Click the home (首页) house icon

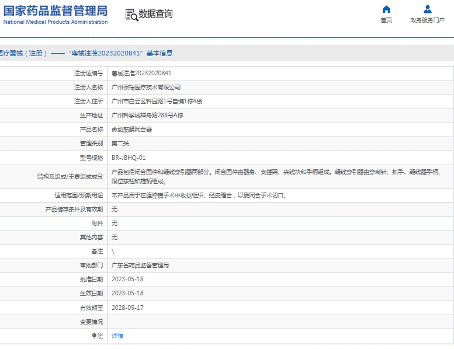coord(386,9)
